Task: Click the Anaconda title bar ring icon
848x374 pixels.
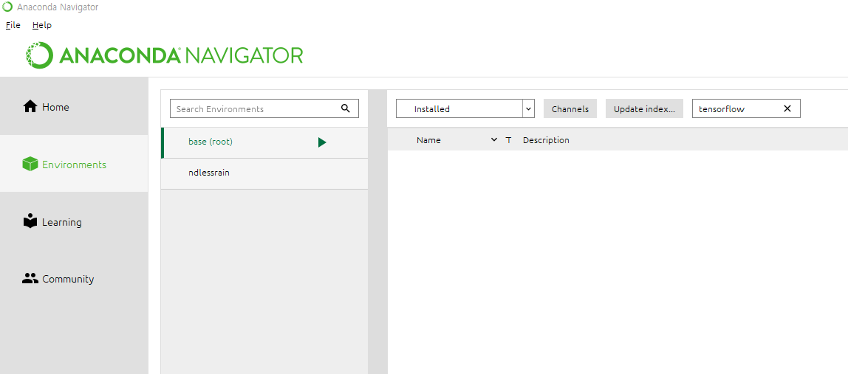Action: 7,7
